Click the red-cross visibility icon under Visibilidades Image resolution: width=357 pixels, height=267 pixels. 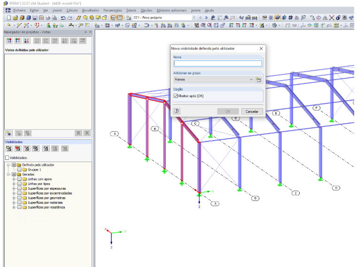(x=18, y=148)
